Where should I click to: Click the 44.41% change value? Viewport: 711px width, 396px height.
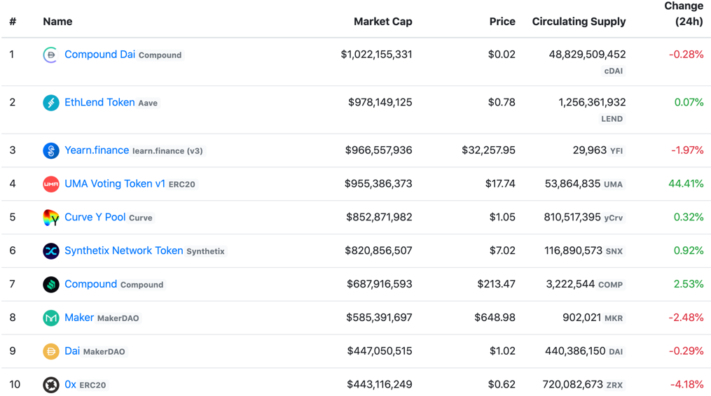686,184
